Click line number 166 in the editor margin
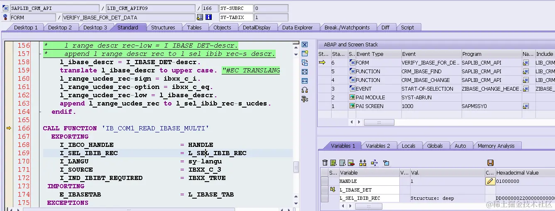 tap(24, 128)
